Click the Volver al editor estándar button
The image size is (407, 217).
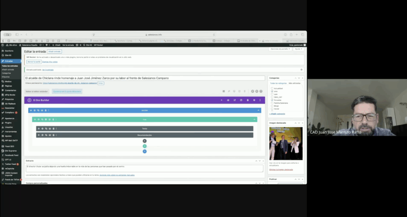click(x=37, y=91)
